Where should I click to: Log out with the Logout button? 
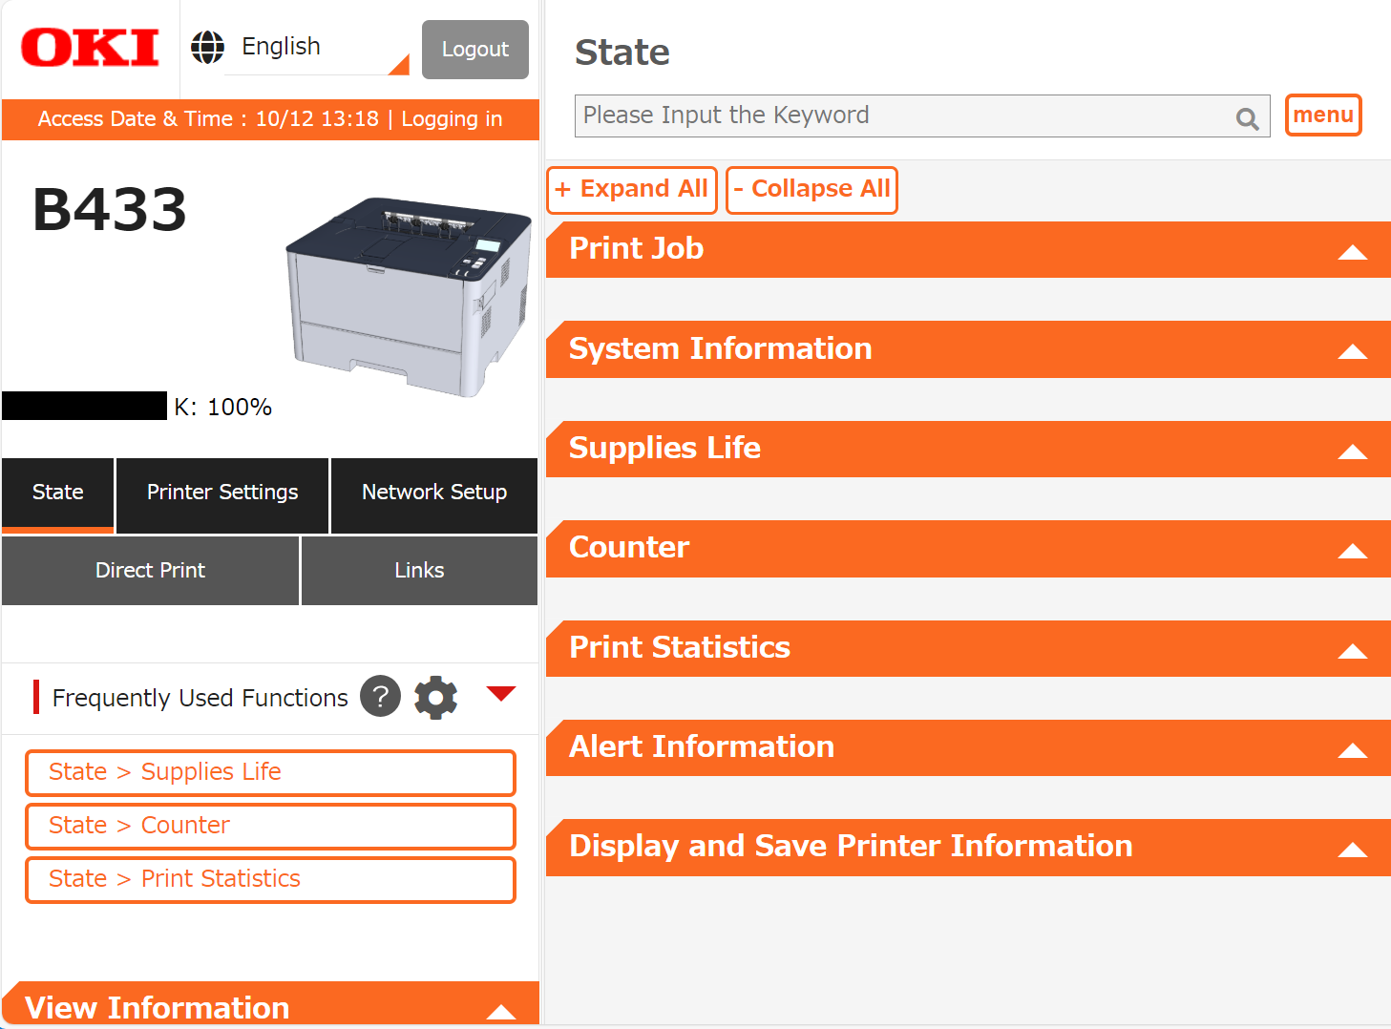pos(475,50)
